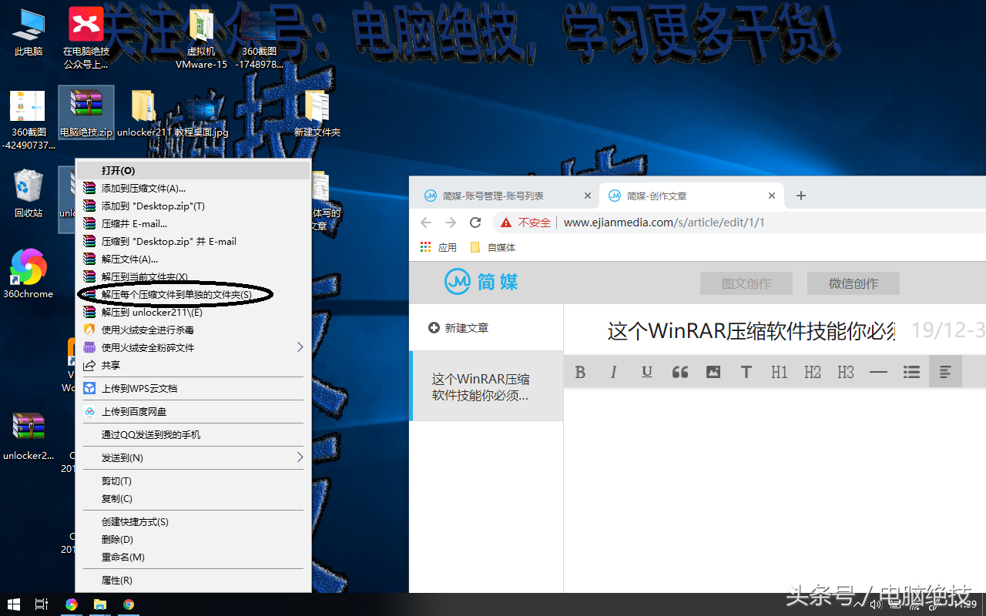Apply H3 heading style

coord(846,372)
